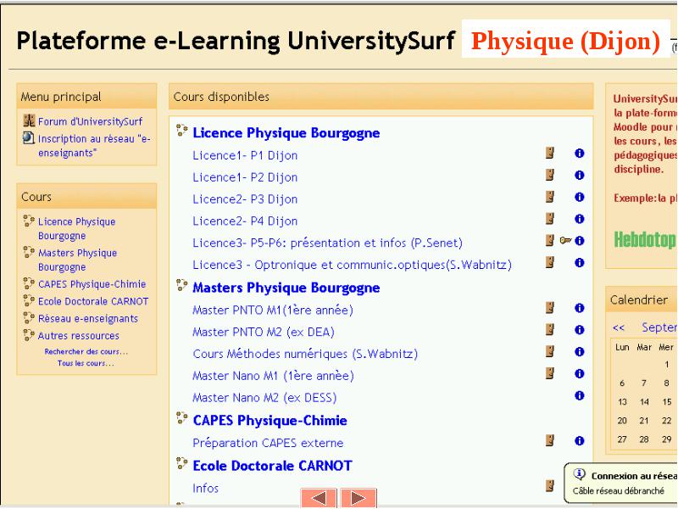Click network connection balloon info icon
This screenshot has height=509, width=678.
click(579, 474)
